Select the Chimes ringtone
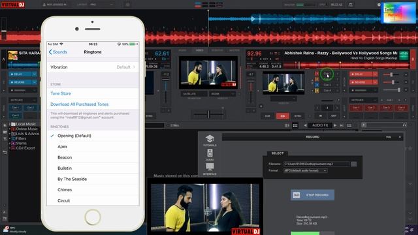The width and height of the screenshot is (418, 235). [x=93, y=190]
